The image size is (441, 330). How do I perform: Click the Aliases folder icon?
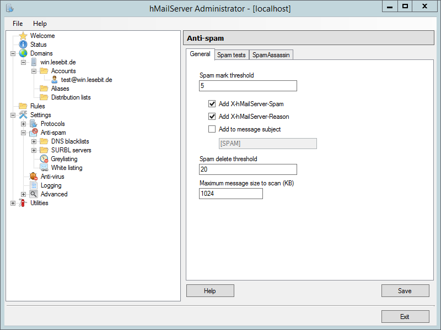coord(44,89)
